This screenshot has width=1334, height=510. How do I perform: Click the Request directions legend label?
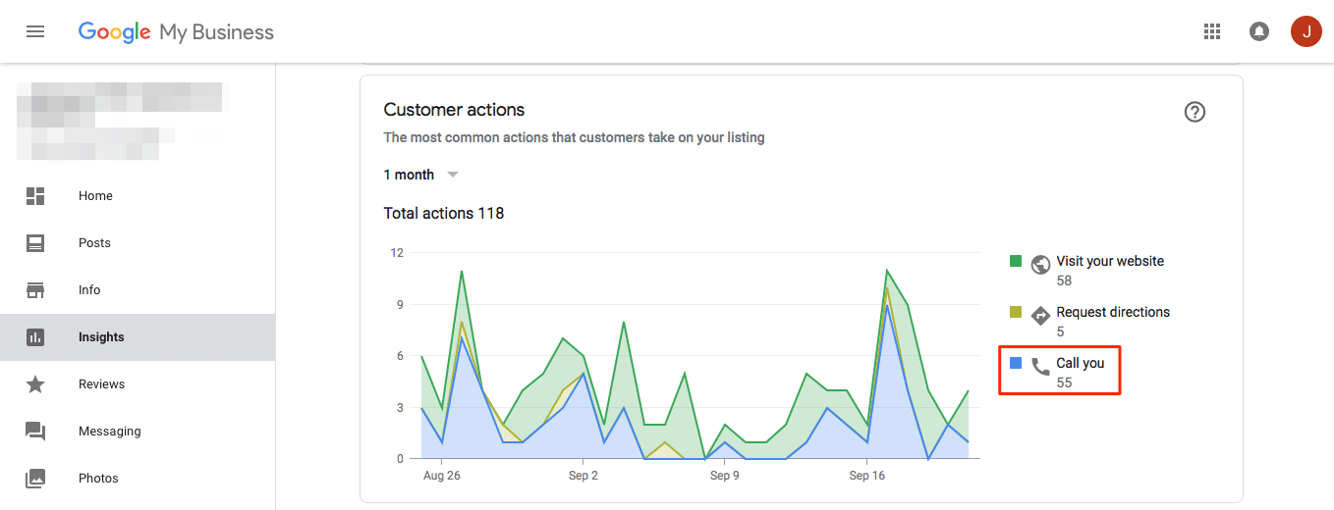coord(1113,313)
